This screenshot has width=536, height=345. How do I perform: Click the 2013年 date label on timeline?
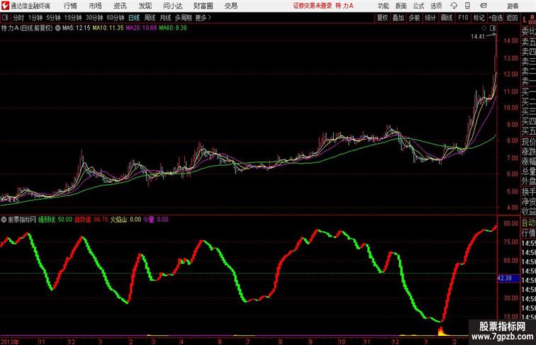[10, 341]
